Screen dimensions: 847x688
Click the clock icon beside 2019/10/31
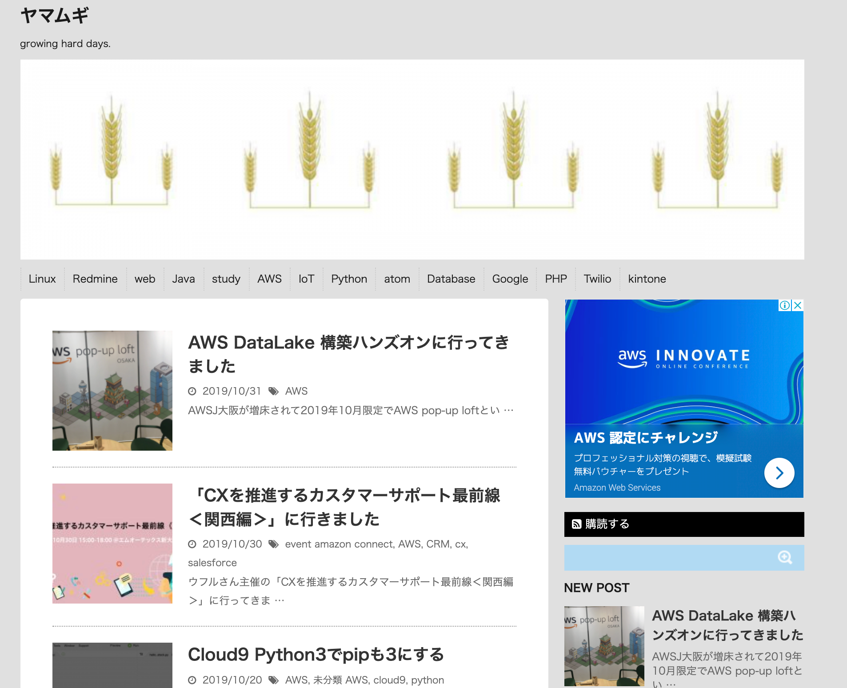(192, 391)
